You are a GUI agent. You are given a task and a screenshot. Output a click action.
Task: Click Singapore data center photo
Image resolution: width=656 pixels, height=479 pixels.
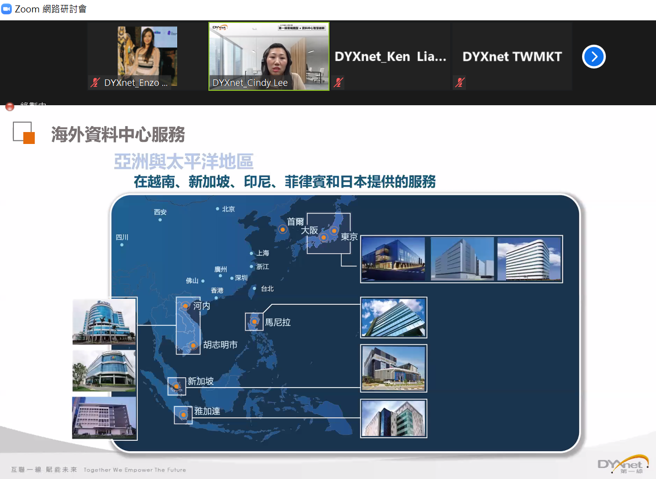click(394, 368)
